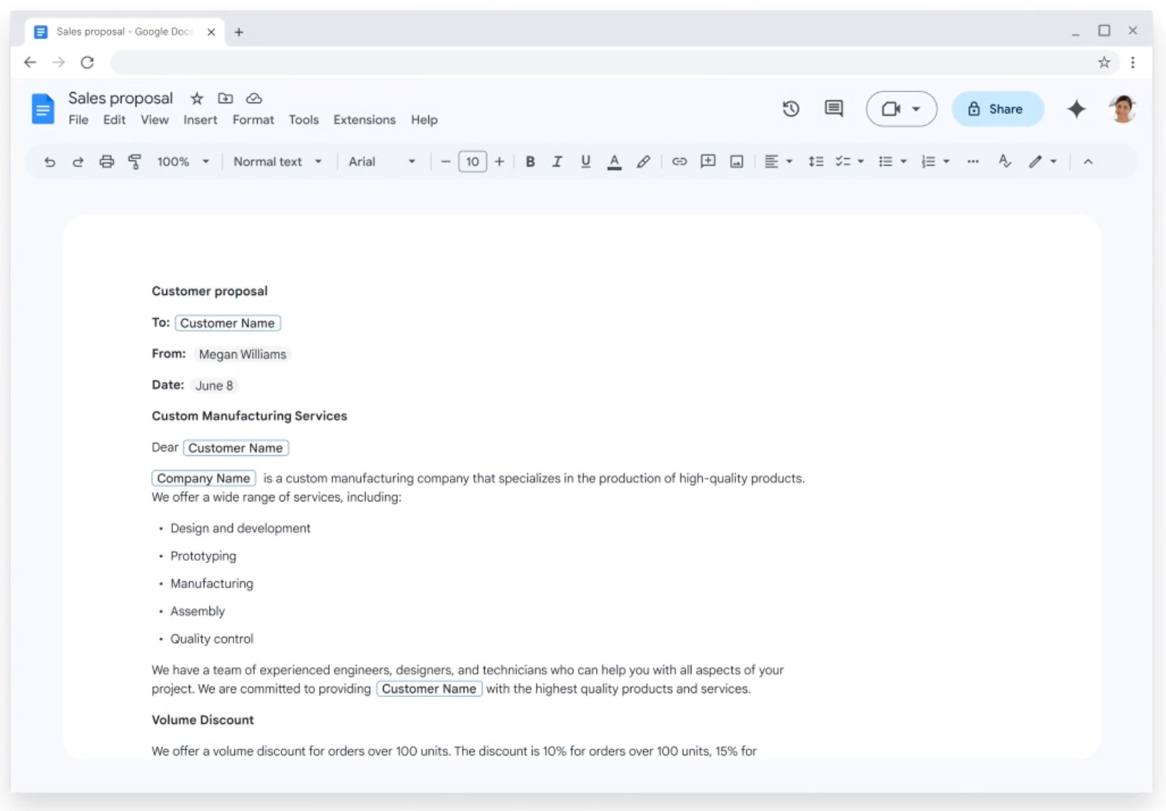The width and height of the screenshot is (1166, 811).
Task: Open the Extensions menu
Action: (364, 120)
